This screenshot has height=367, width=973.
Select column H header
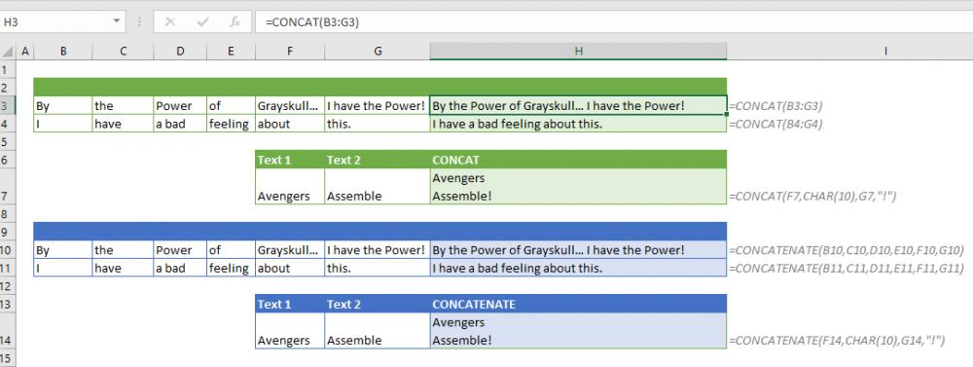click(578, 52)
